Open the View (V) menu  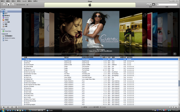(19, 1)
